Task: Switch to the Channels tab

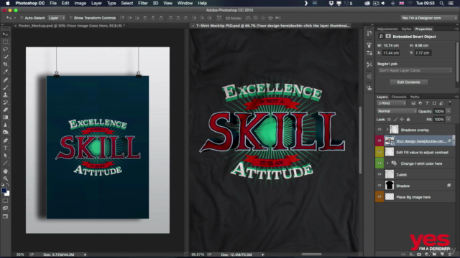Action: (x=399, y=97)
